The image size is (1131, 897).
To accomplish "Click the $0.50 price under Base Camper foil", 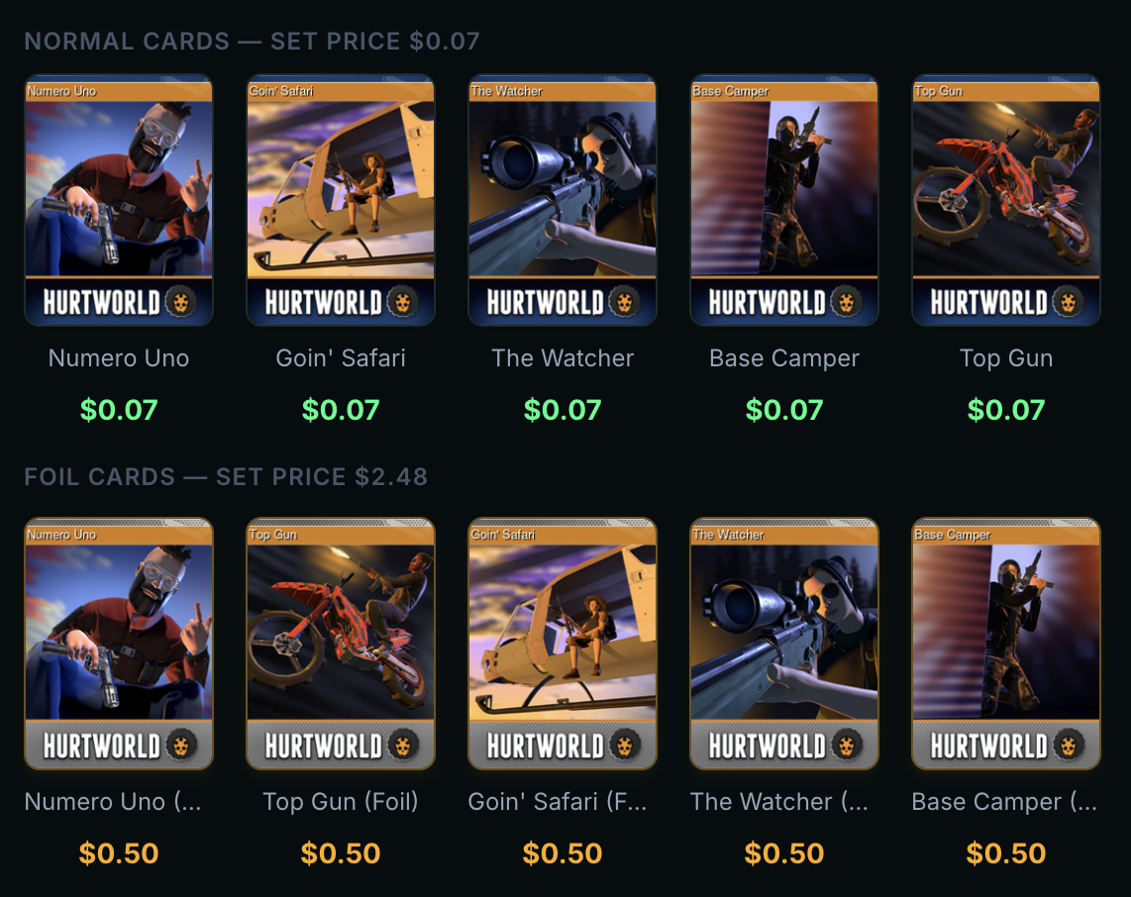I will click(x=1006, y=853).
